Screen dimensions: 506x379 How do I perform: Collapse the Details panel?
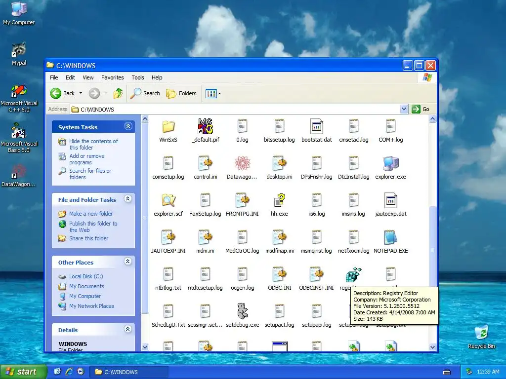[x=128, y=329]
